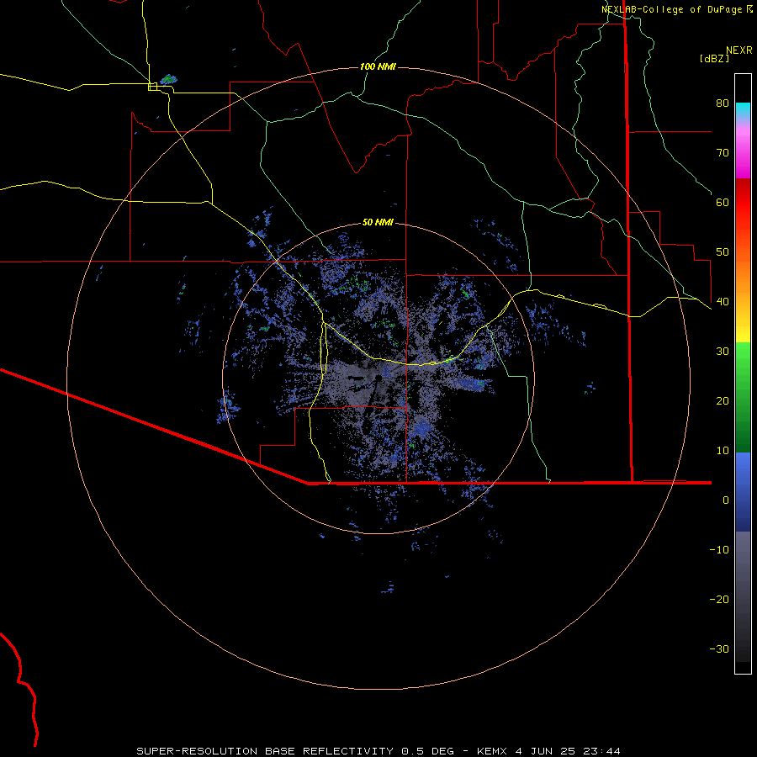757x757 pixels.
Task: Click the -10 value on the dBZ scale
Action: [x=719, y=549]
